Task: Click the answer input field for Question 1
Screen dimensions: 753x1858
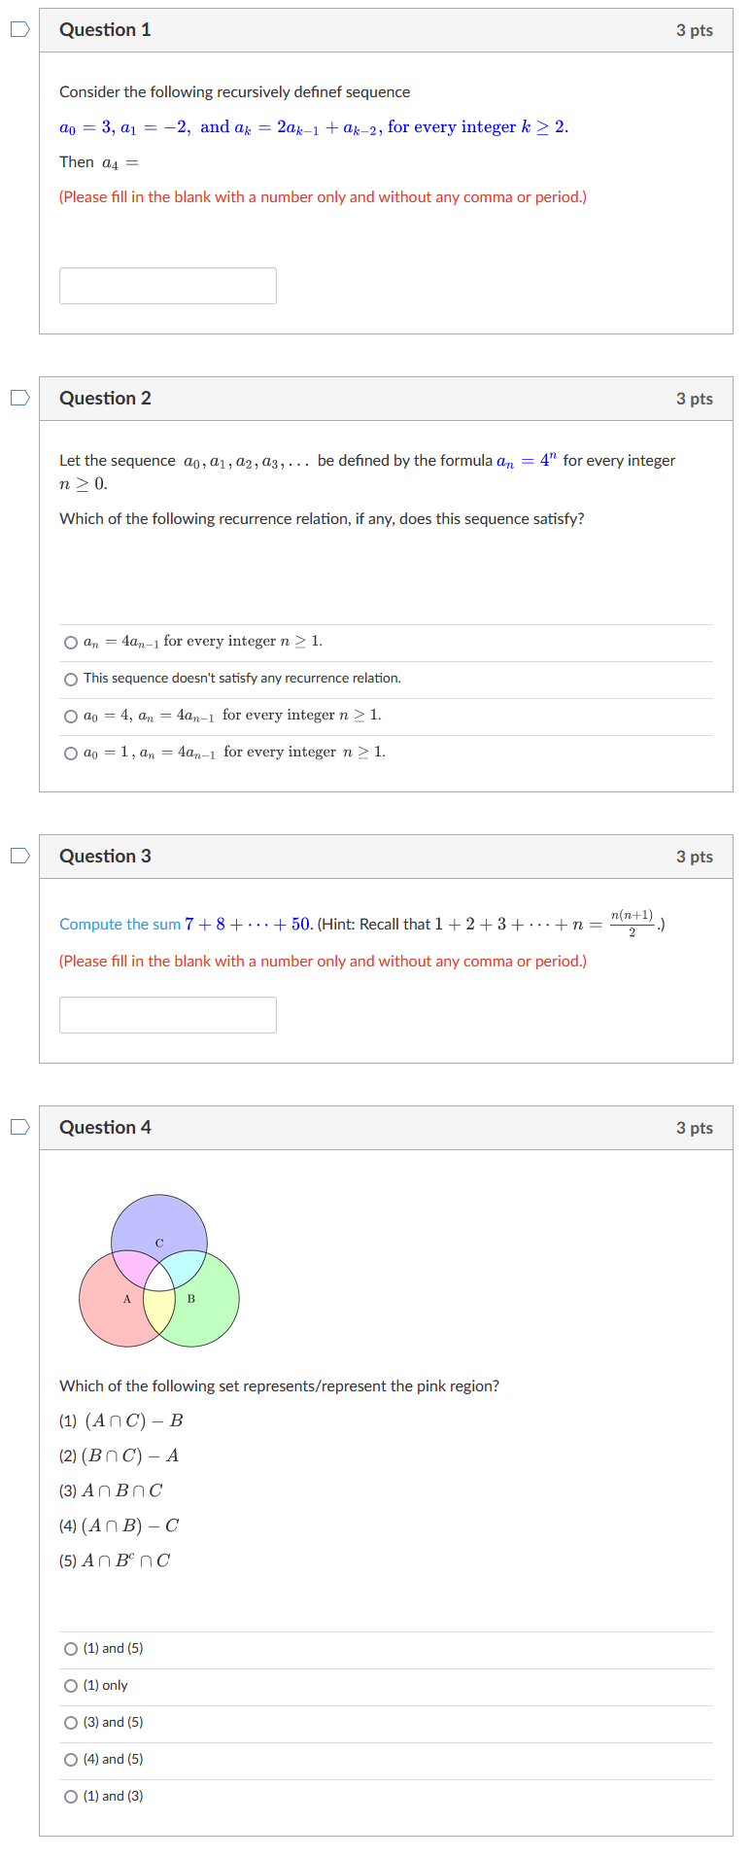Action: pyautogui.click(x=167, y=285)
